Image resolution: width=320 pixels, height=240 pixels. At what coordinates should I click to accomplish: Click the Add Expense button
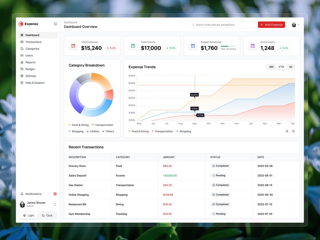click(x=271, y=25)
